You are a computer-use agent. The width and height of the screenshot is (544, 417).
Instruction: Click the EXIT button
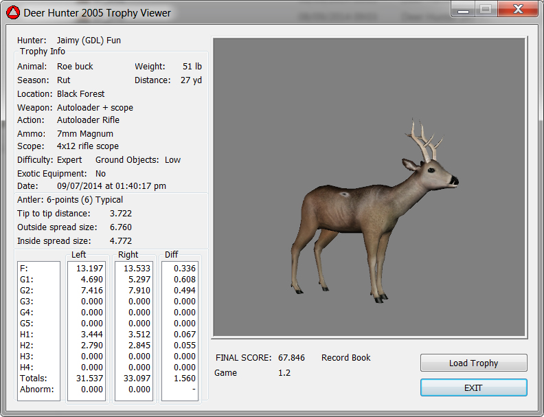point(473,387)
